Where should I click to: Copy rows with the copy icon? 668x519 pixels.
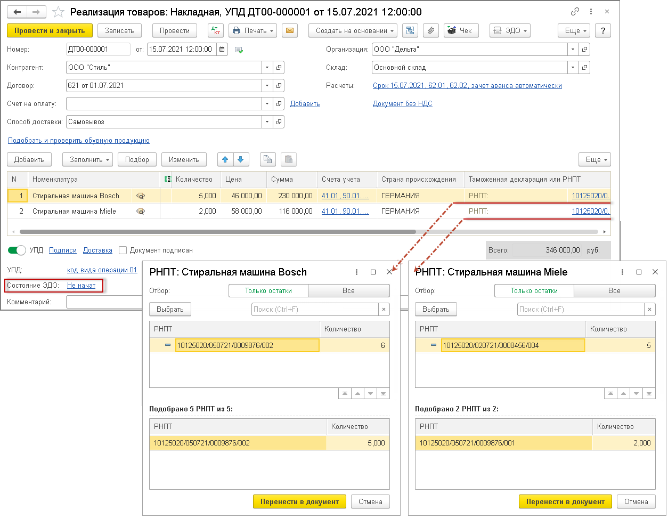click(x=268, y=159)
